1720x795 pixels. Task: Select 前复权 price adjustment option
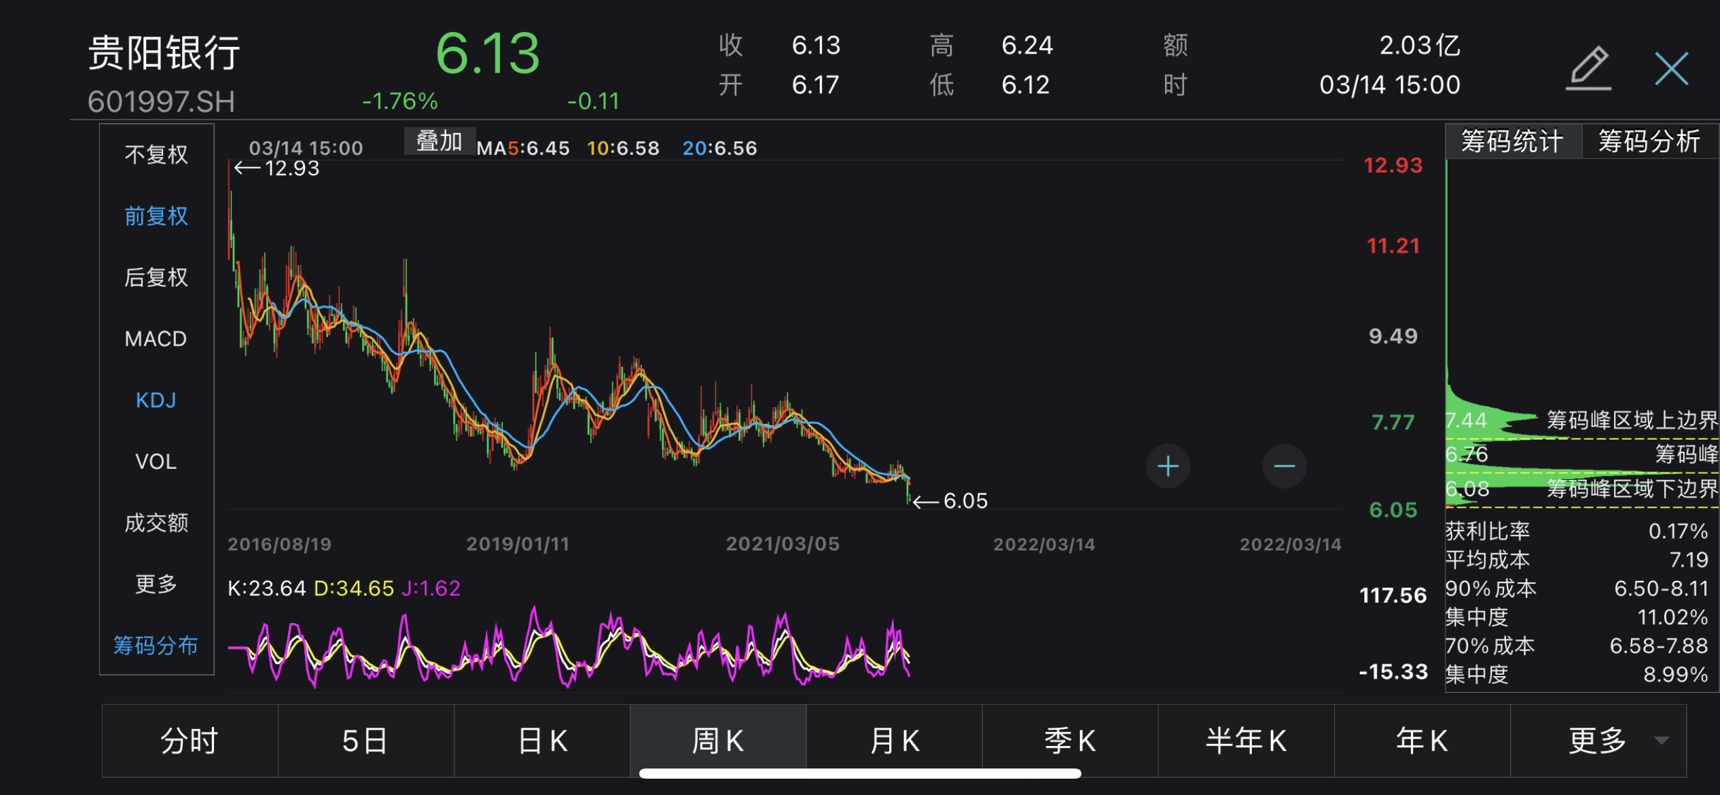click(x=156, y=216)
